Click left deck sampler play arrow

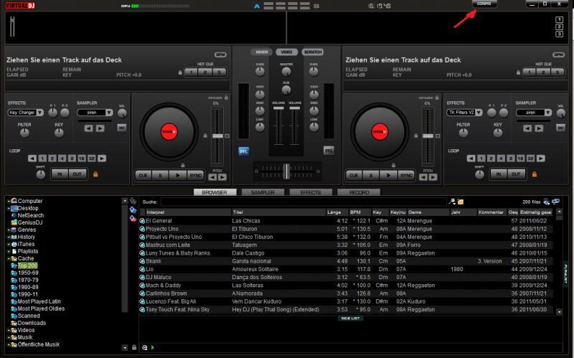pos(100,128)
